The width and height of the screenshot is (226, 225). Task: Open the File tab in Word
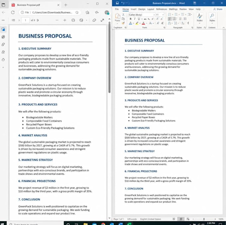[x=117, y=9]
